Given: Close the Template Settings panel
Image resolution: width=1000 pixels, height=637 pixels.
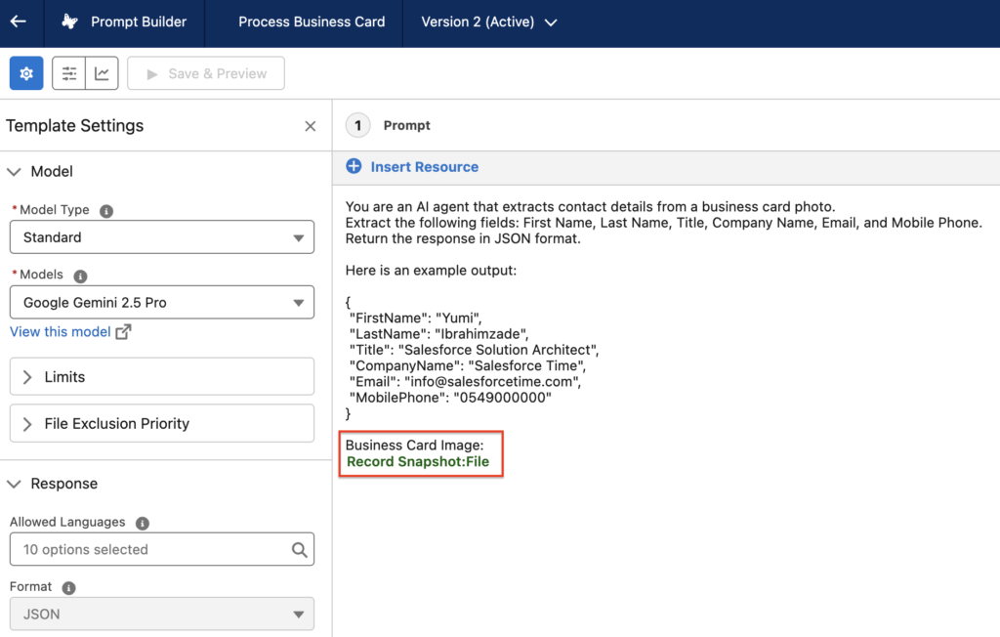Looking at the screenshot, I should [310, 126].
